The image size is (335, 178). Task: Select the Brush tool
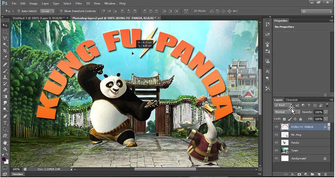[5, 71]
